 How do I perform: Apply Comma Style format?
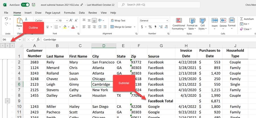155,27
